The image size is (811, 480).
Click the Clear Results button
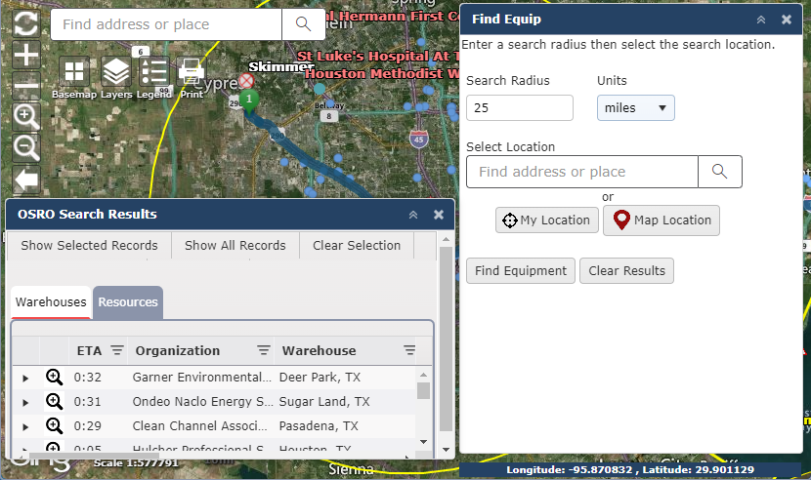(626, 271)
